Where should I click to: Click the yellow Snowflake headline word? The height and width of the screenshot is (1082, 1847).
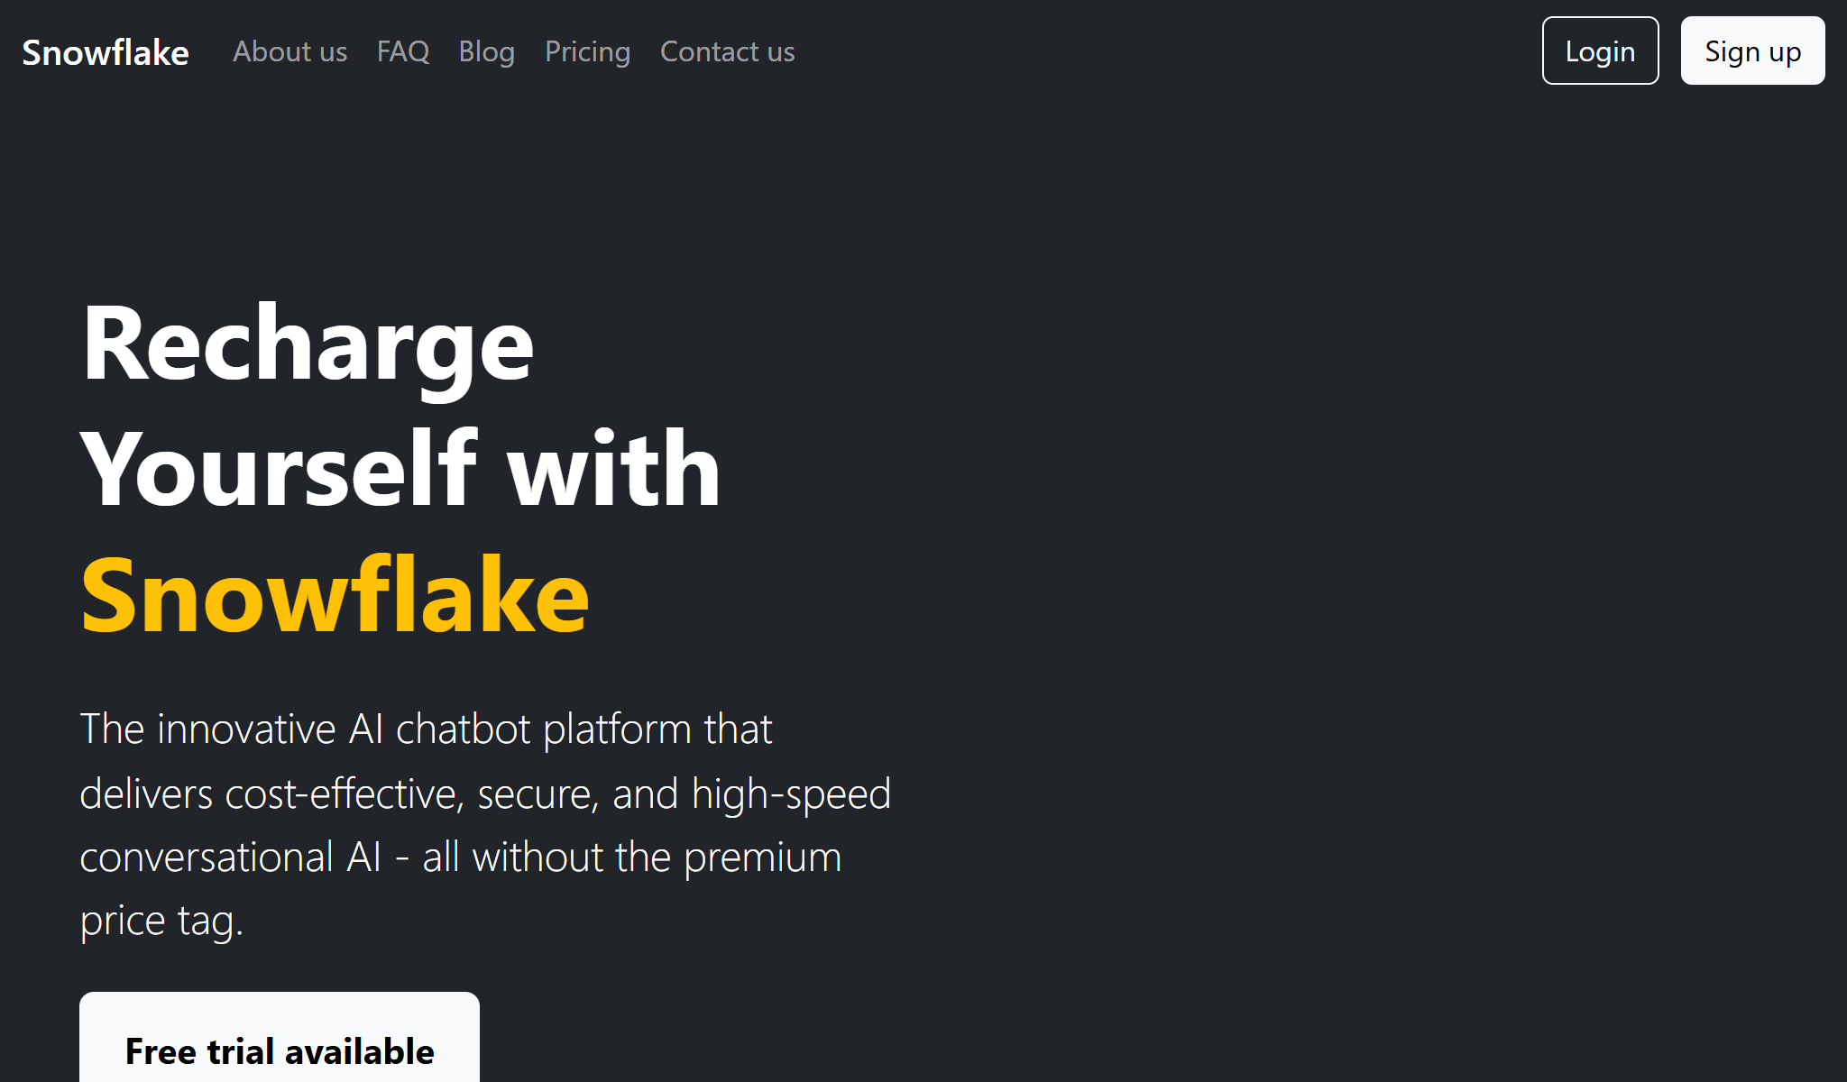pyautogui.click(x=335, y=595)
